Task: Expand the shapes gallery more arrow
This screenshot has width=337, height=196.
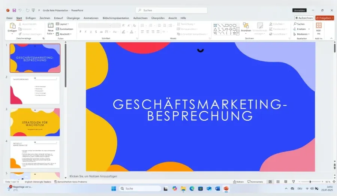Action: click(238, 33)
